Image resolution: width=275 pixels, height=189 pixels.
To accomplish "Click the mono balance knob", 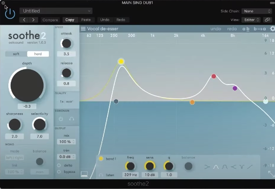I will [x=40, y=162].
